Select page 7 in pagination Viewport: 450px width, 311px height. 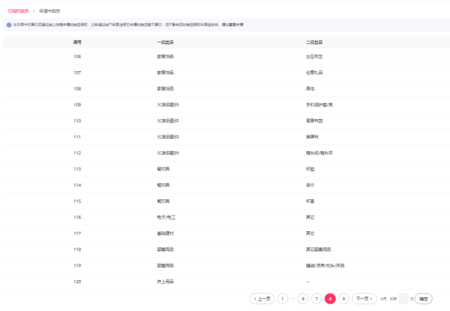click(317, 299)
